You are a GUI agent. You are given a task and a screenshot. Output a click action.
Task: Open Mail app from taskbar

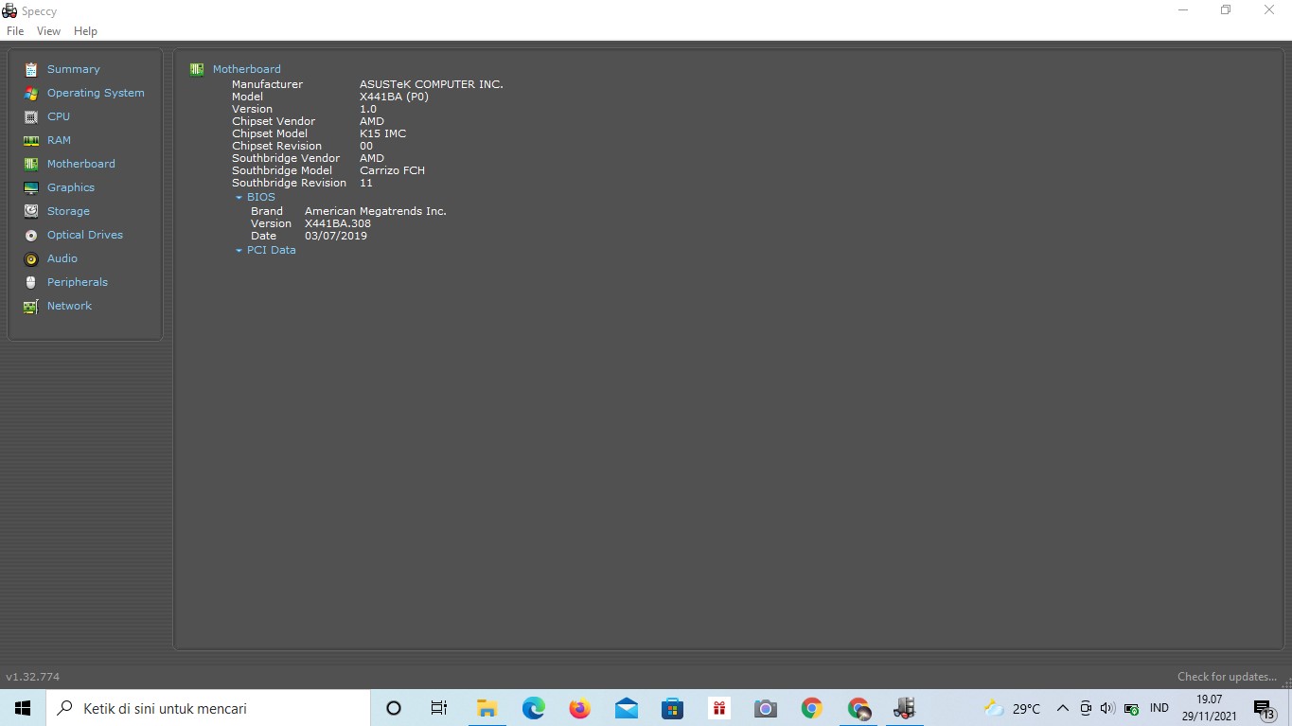click(x=626, y=708)
